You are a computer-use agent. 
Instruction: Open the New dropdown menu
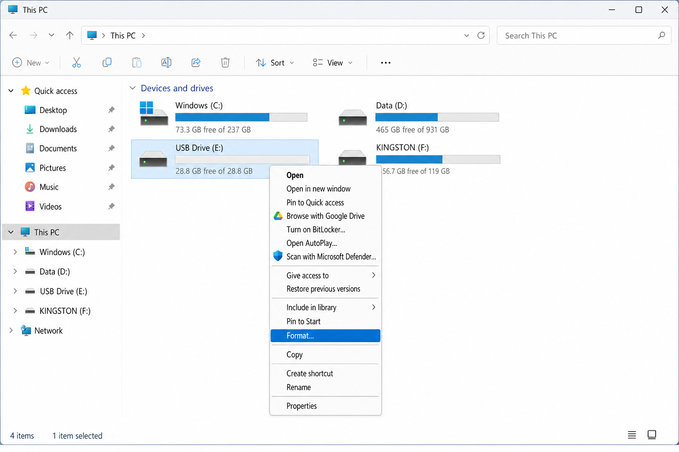pyautogui.click(x=31, y=63)
